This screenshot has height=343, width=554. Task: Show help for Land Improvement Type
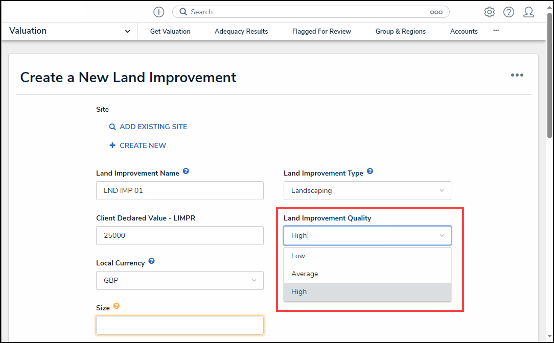tap(370, 171)
